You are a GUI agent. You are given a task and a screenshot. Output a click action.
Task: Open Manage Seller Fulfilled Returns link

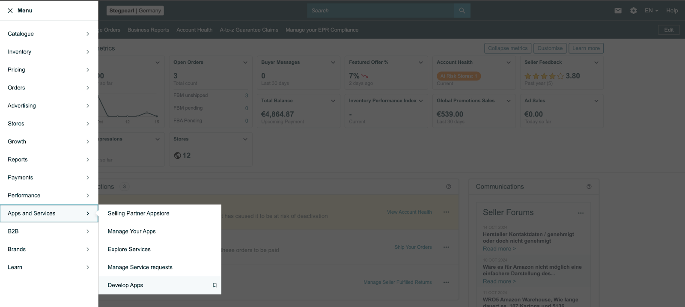tap(398, 282)
